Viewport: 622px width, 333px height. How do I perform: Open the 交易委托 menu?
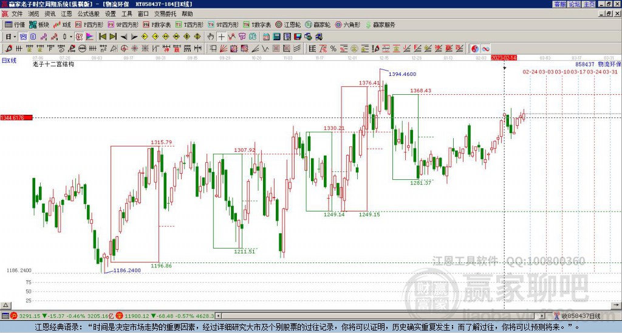coord(165,14)
